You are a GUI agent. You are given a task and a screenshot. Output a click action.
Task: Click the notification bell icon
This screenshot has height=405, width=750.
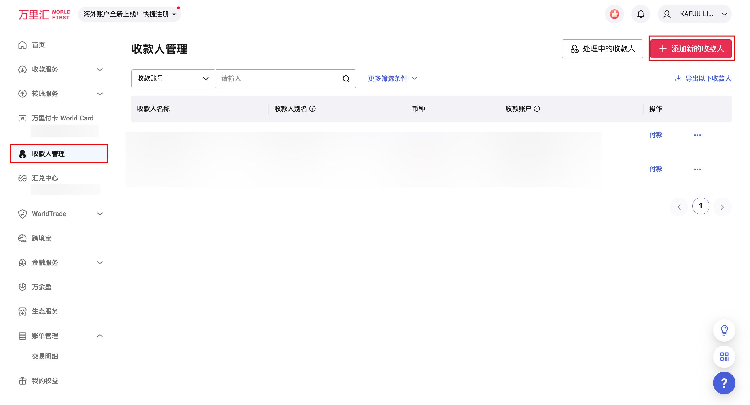tap(640, 14)
